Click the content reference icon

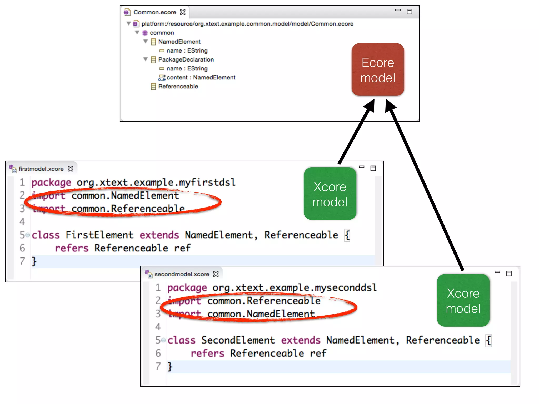click(x=162, y=78)
